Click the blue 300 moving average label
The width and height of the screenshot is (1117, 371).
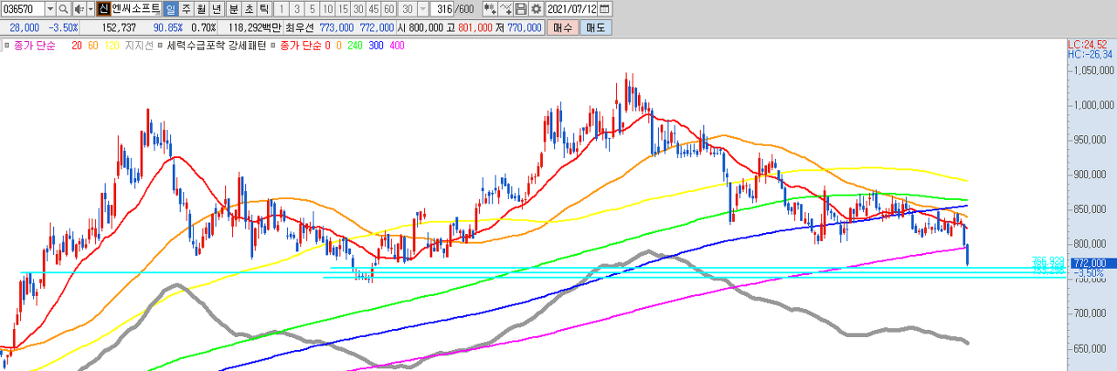coord(376,45)
